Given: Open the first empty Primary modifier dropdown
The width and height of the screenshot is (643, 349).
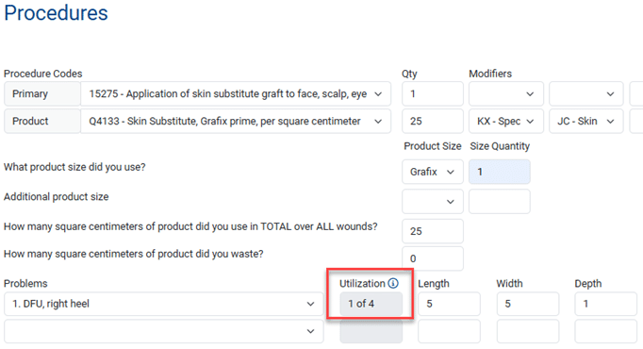Looking at the screenshot, I should pyautogui.click(x=506, y=94).
